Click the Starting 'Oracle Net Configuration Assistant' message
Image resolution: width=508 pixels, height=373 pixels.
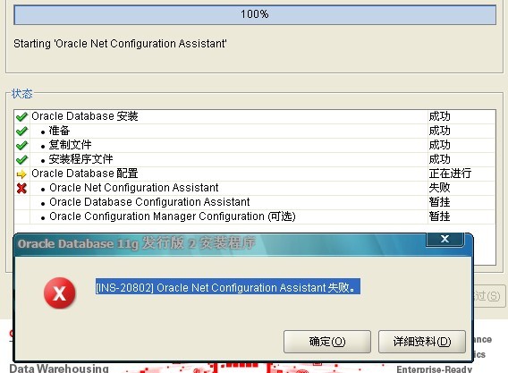coord(120,44)
